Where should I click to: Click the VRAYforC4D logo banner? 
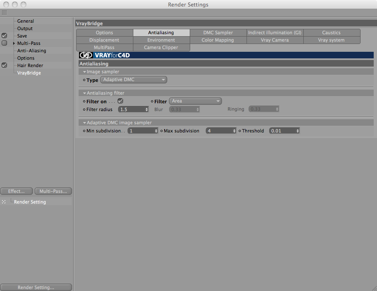105,55
